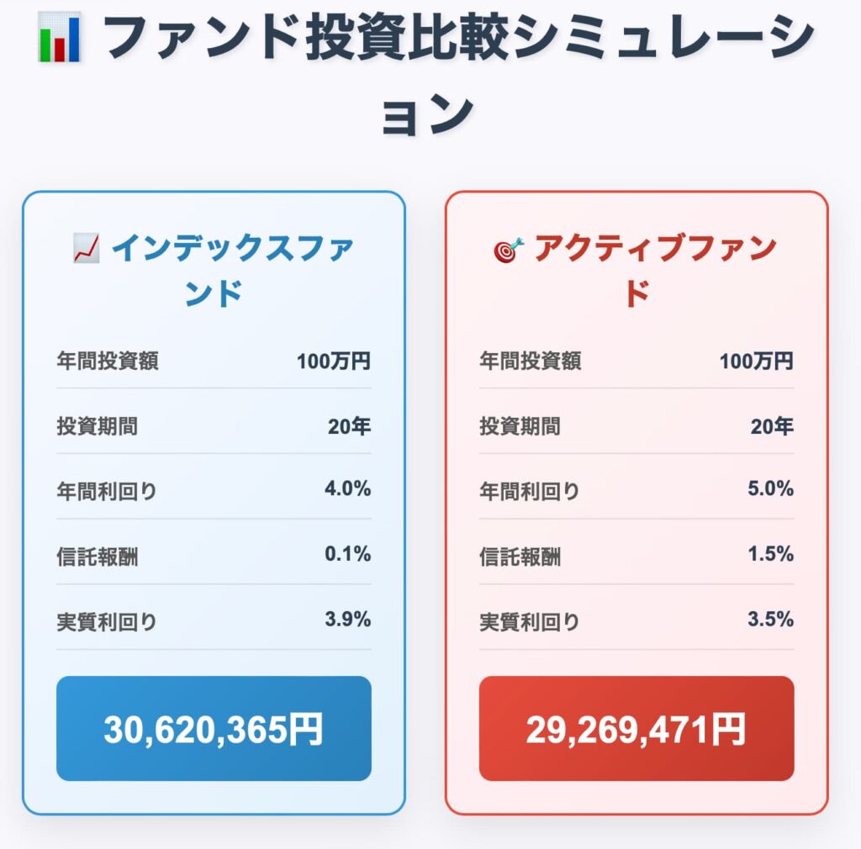Screen dimensions: 861x849
Task: Select index fund 投資期間 20年 value
Action: coord(349,426)
